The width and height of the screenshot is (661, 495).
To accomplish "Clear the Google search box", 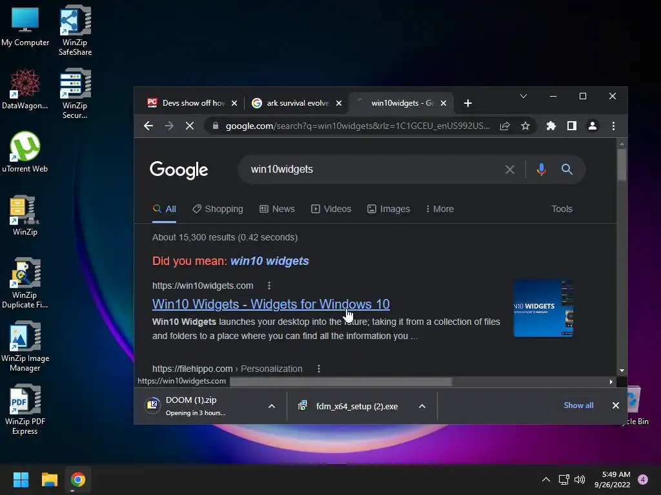I will point(510,170).
